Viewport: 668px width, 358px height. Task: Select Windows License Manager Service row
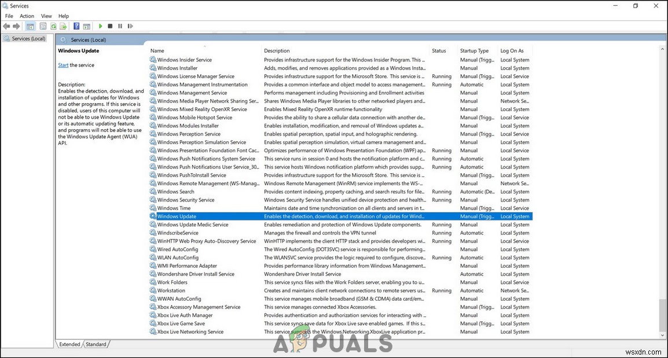[x=341, y=76]
